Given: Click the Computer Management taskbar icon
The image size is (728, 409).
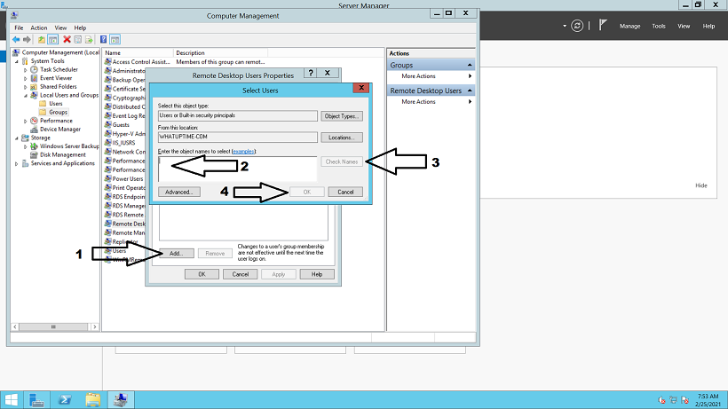Looking at the screenshot, I should coord(121,400).
